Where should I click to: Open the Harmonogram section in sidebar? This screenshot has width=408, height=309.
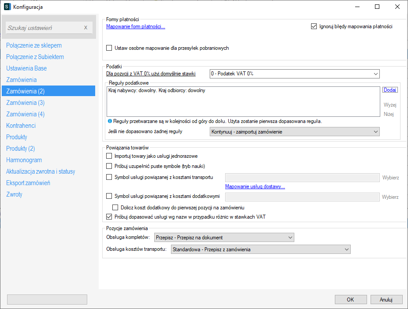24,160
